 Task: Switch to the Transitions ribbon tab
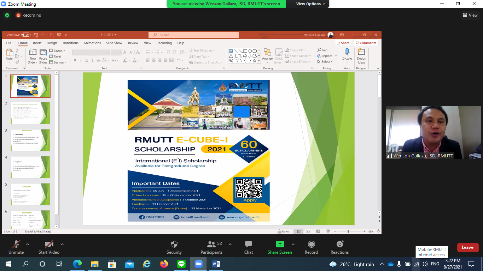70,43
